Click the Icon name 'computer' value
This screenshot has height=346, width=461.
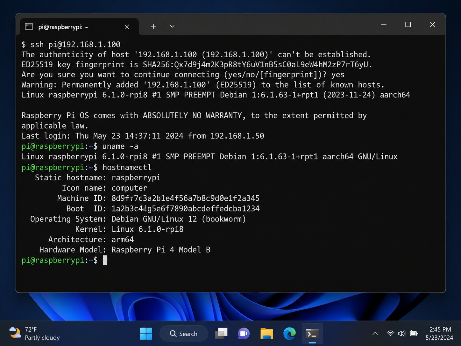click(x=129, y=188)
